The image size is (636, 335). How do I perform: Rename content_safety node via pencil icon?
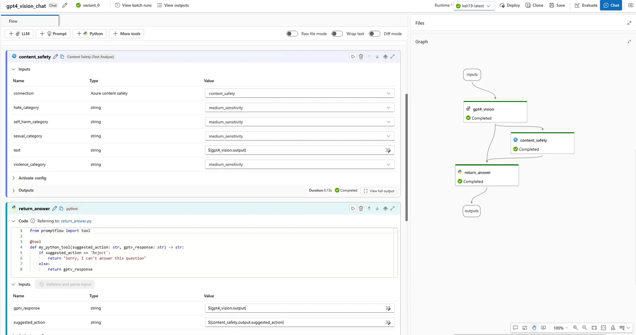click(56, 57)
